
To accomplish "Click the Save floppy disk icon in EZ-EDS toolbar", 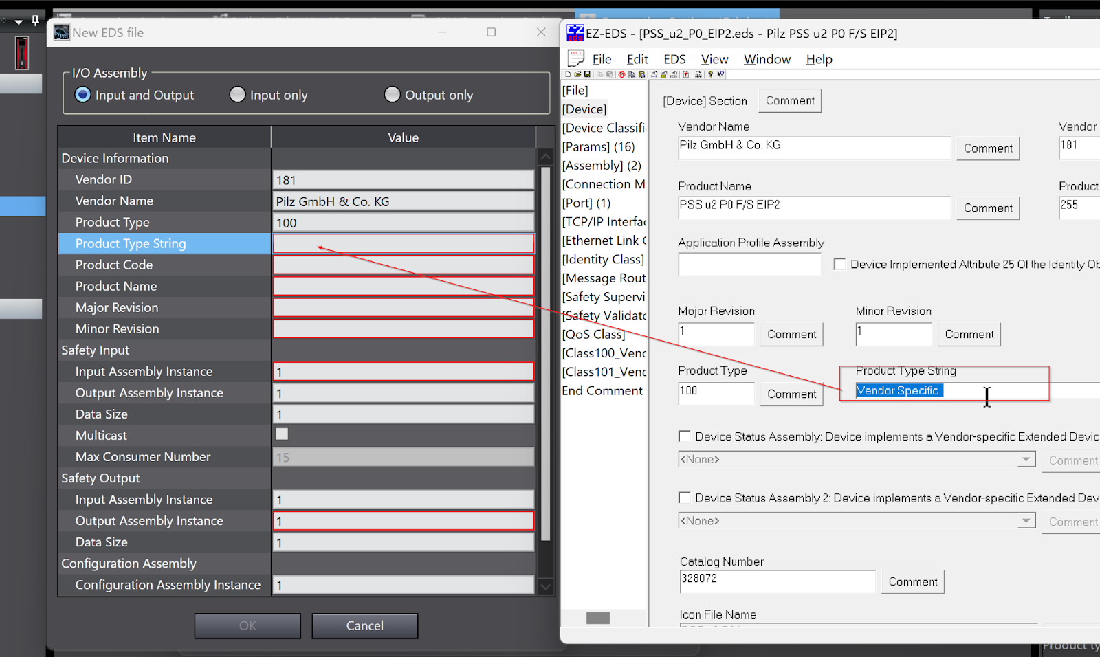I will tap(587, 74).
